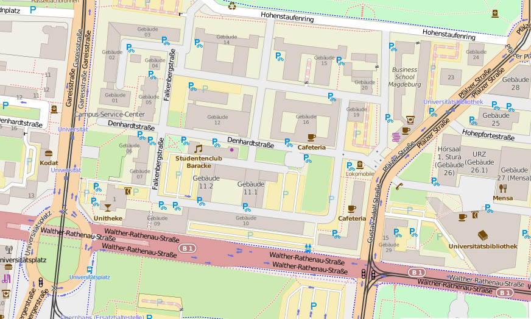Select the purple music icon at left edge

[6, 279]
